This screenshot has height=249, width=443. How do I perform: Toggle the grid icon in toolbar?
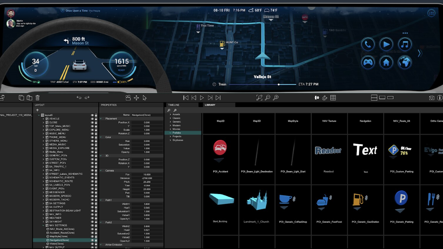[333, 98]
